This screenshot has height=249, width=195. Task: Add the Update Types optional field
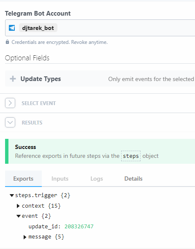[100, 78]
